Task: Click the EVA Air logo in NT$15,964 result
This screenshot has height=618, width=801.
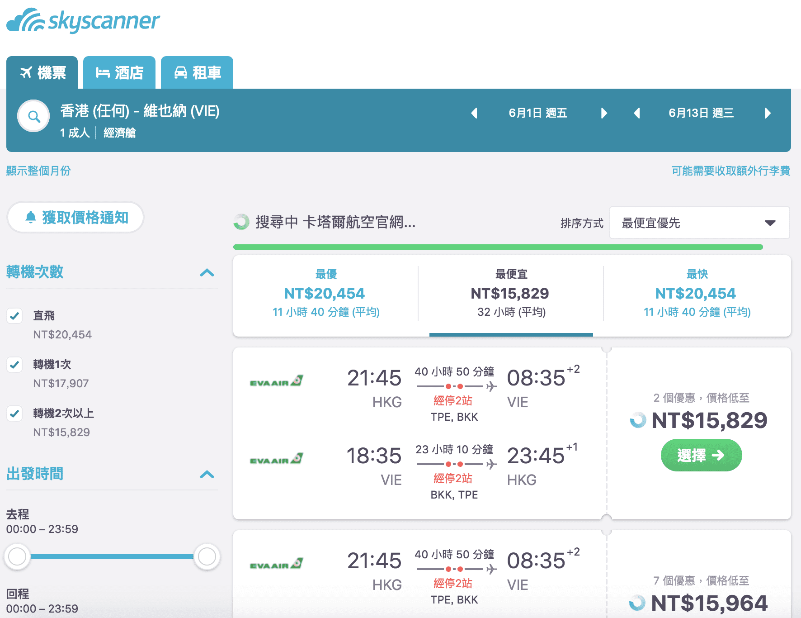Action: 276,563
